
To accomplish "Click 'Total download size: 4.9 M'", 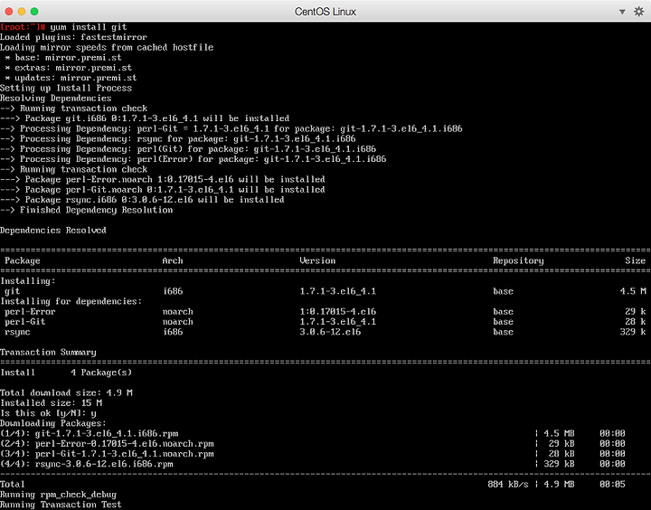I will [x=66, y=392].
